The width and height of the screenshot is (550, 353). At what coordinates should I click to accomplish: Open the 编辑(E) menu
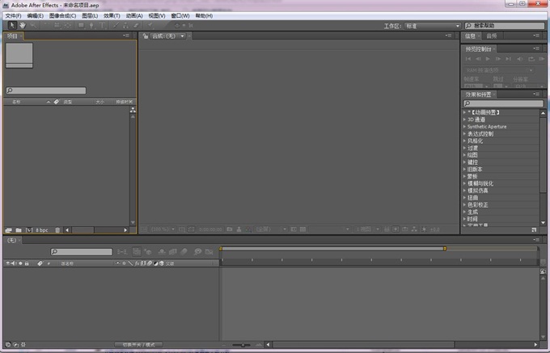[x=36, y=16]
